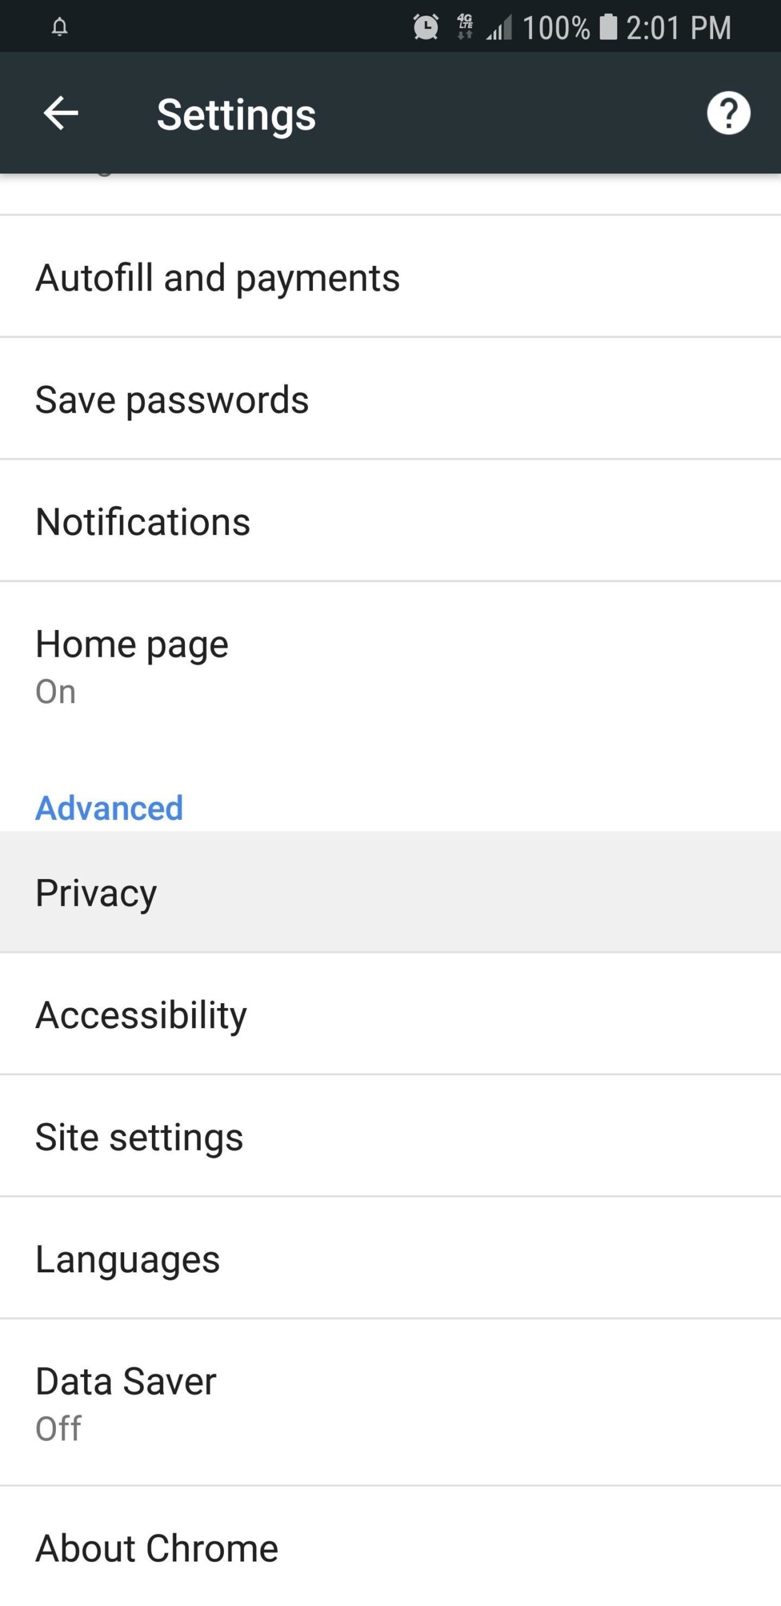Open Autofill and payments
This screenshot has width=781, height=1606.
pyautogui.click(x=251, y=277)
